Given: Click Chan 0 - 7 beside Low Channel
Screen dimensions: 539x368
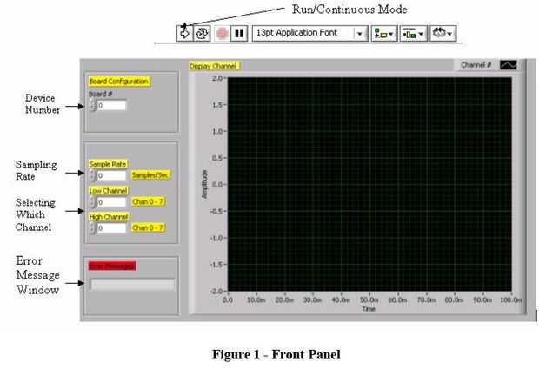Looking at the screenshot, I should 148,202.
